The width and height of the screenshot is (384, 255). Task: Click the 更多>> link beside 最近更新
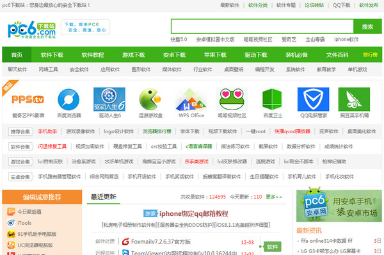click(x=274, y=197)
